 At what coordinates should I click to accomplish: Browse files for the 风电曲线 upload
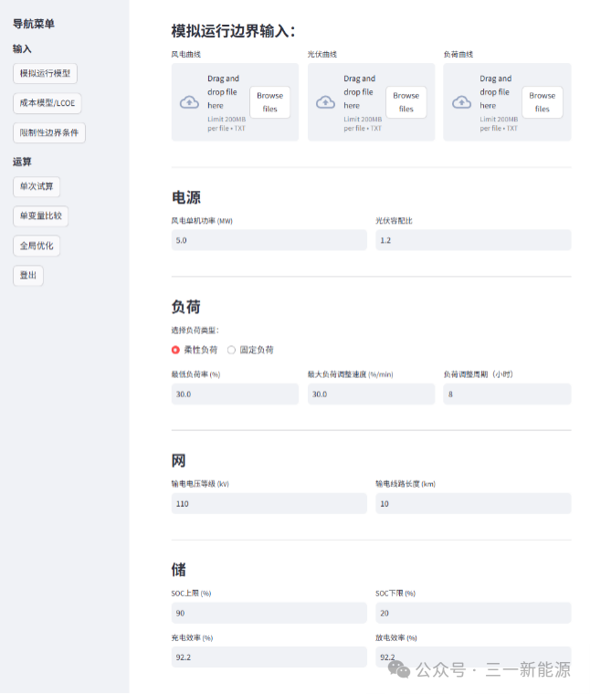coord(270,102)
